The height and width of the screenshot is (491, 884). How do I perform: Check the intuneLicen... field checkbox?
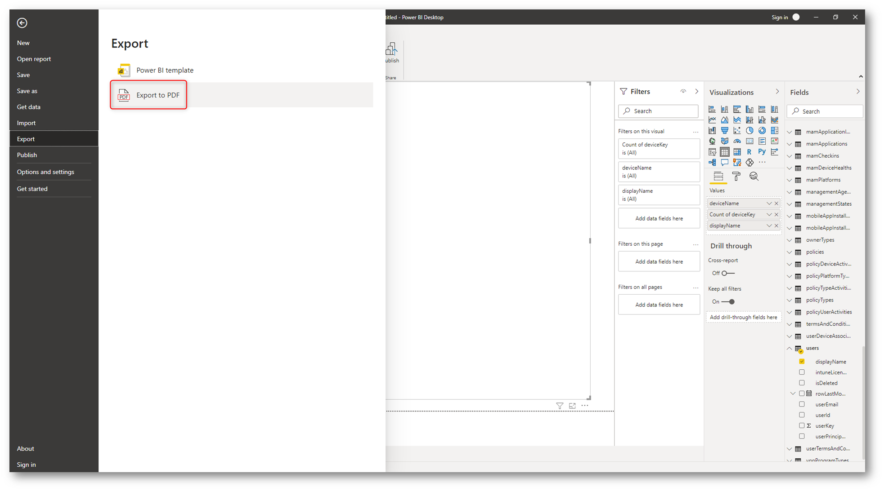pyautogui.click(x=802, y=372)
